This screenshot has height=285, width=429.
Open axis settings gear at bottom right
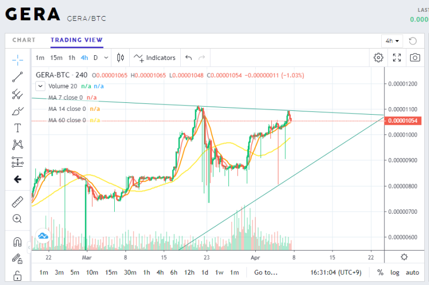tap(404, 257)
